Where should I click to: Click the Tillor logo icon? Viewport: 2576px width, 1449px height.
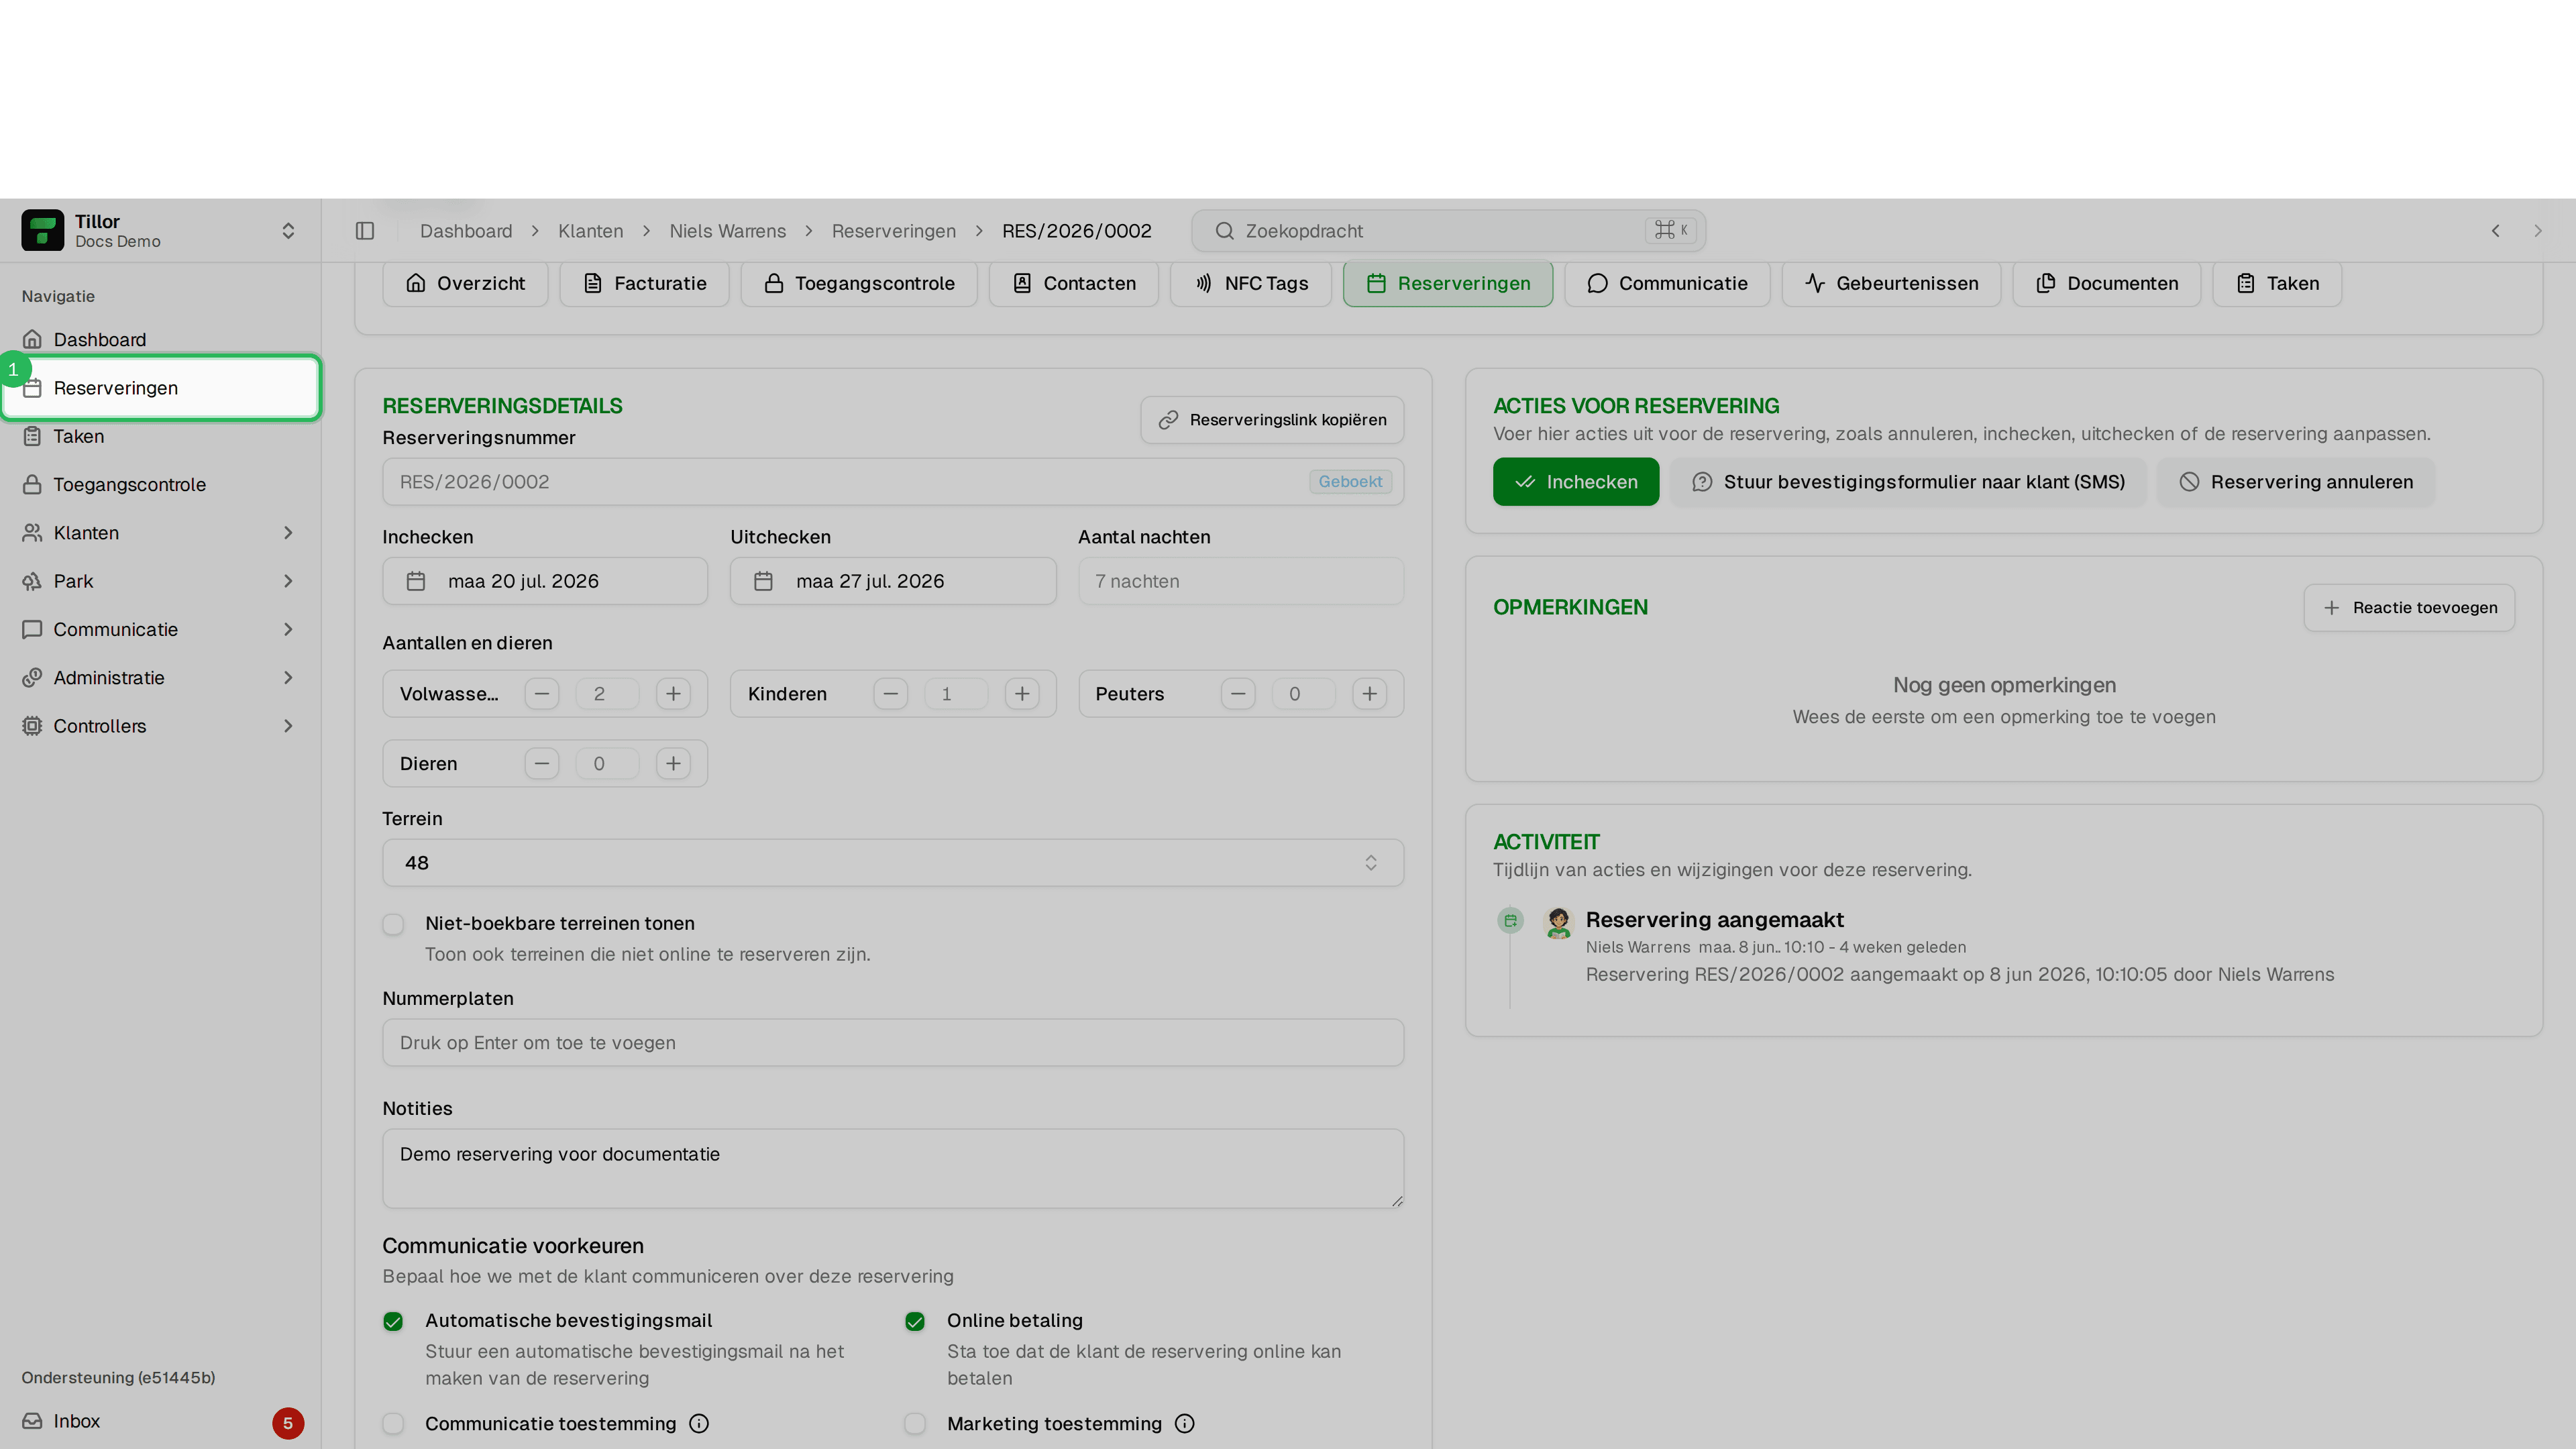tap(42, 230)
